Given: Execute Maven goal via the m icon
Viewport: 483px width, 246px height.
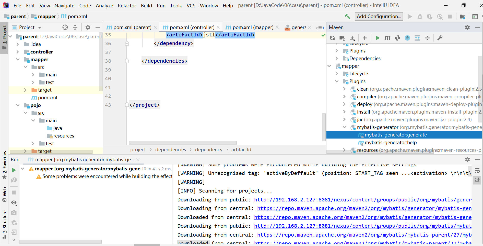Looking at the screenshot, I should click(387, 38).
